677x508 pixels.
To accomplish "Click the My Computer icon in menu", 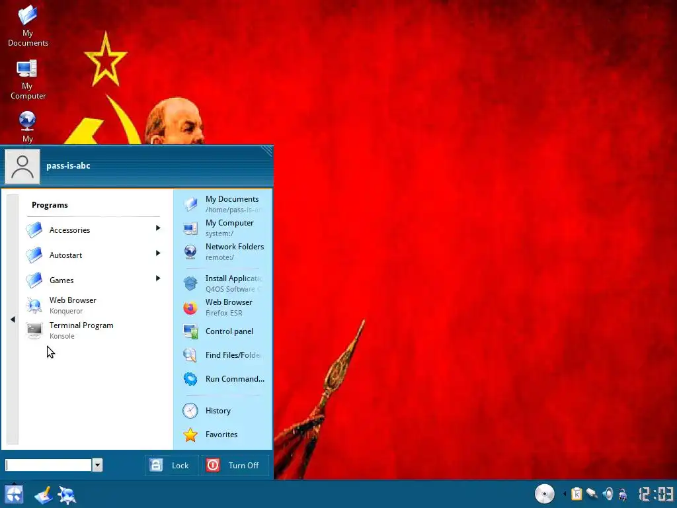I will click(190, 228).
